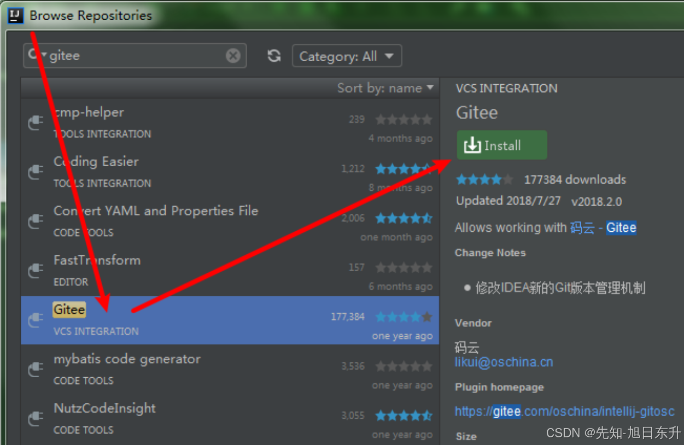
Task: Click the v2018.2.0 version text
Action: [x=597, y=201]
